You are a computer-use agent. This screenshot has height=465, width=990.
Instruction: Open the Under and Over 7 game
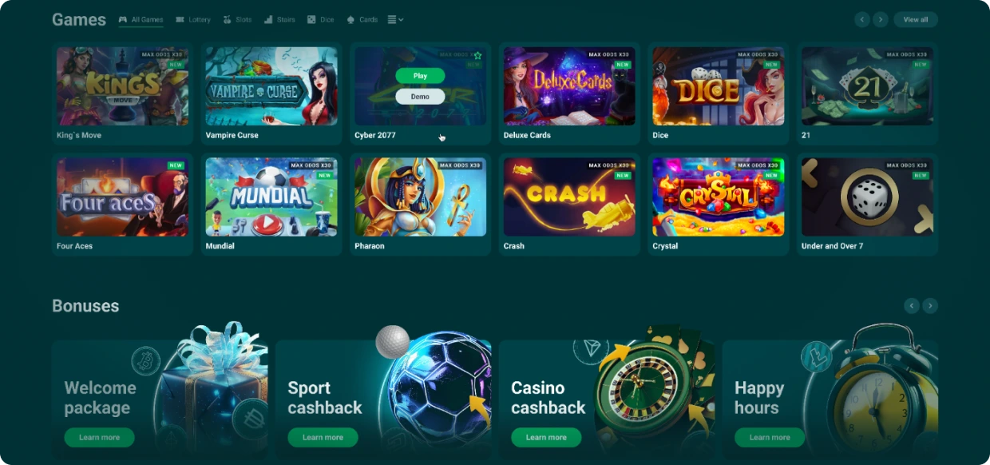pos(867,197)
